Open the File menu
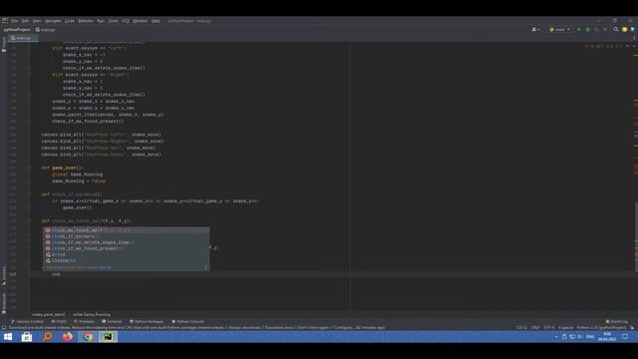638x359 pixels. point(15,21)
